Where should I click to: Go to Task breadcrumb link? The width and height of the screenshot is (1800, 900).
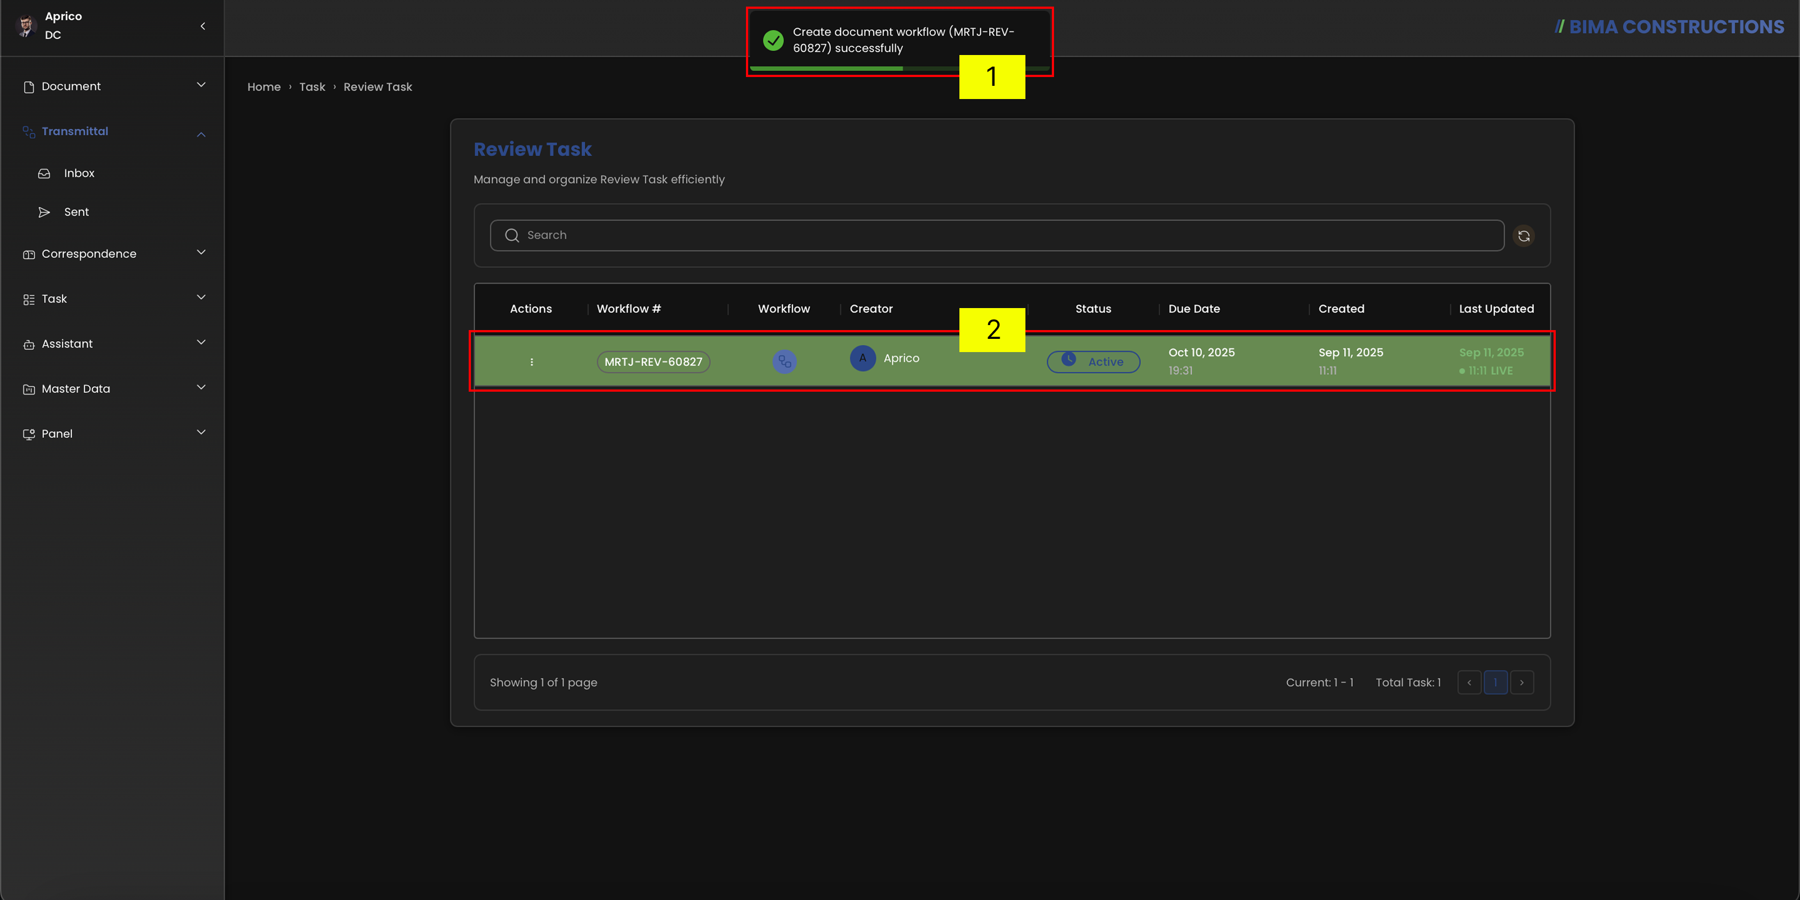point(312,87)
